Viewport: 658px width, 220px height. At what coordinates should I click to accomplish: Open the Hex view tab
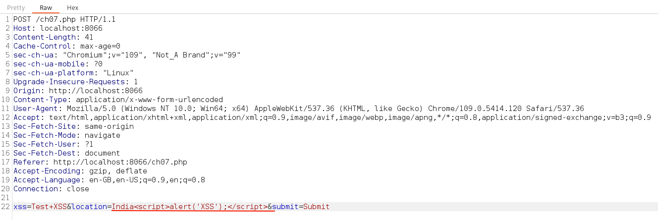point(72,8)
